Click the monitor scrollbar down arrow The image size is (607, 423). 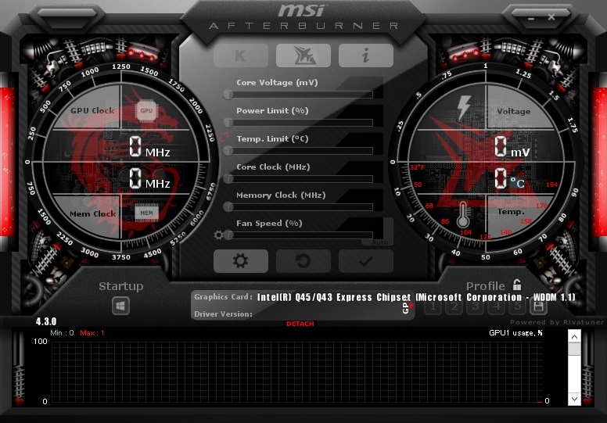(574, 399)
